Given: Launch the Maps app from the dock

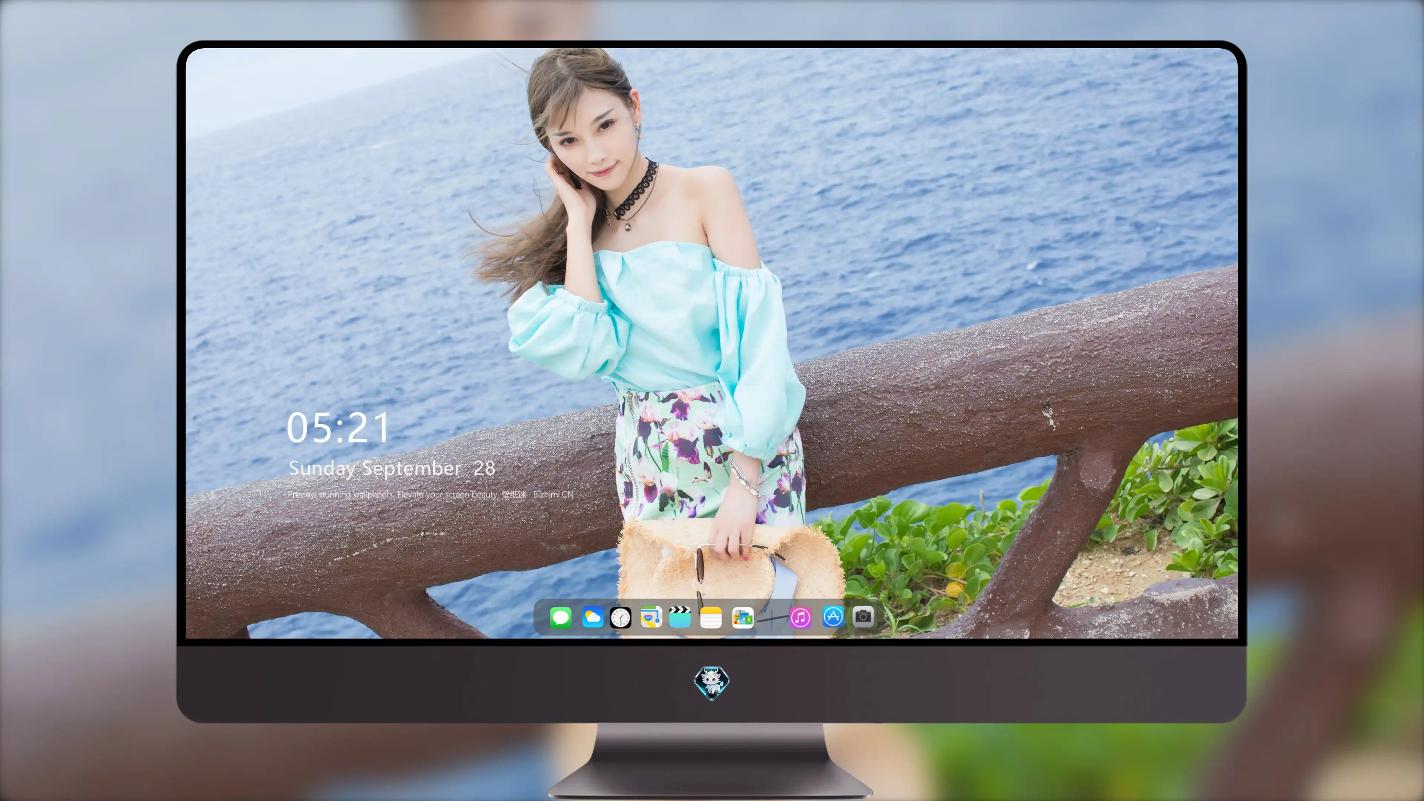Looking at the screenshot, I should (651, 617).
